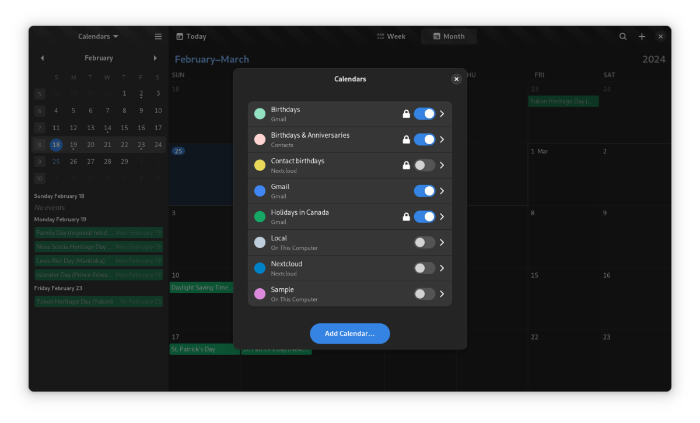Switch to Month view
Viewport: 700px width, 423px height.
tap(449, 36)
